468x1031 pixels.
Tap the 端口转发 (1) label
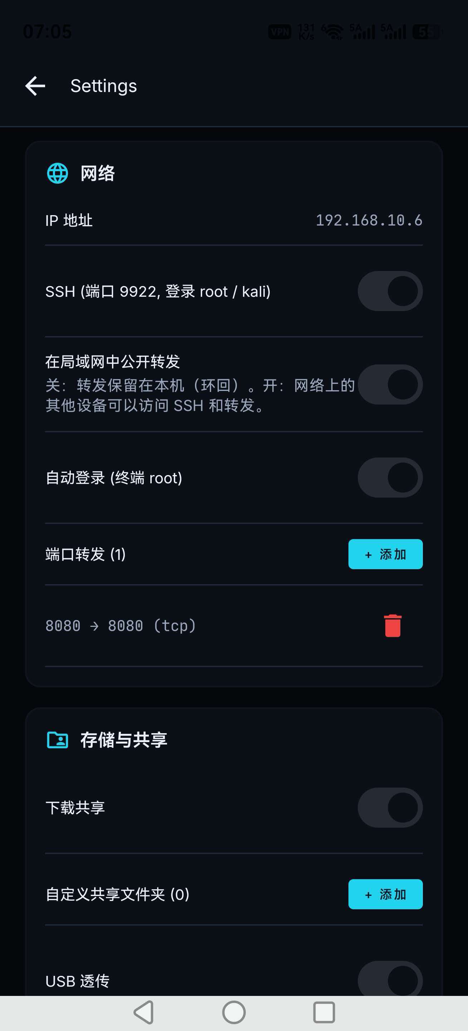coord(86,554)
